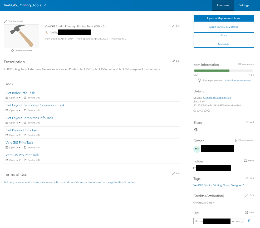Click Open in Map Viewer Classic button
The image size is (260, 228).
[224, 18]
